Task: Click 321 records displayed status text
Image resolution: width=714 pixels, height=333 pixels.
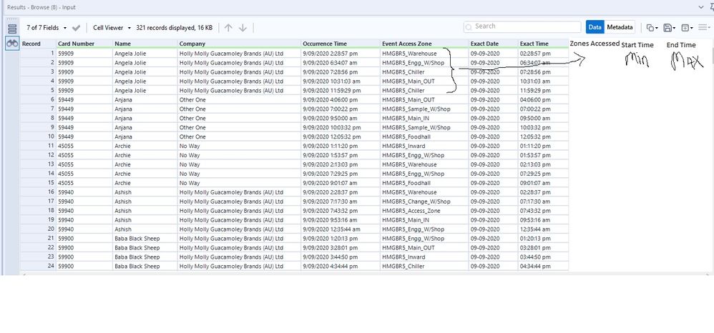Action: [174, 28]
